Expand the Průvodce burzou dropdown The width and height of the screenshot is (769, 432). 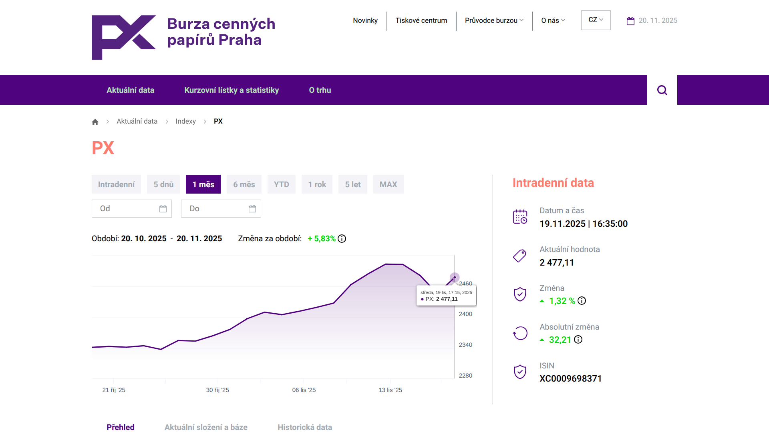pos(494,20)
